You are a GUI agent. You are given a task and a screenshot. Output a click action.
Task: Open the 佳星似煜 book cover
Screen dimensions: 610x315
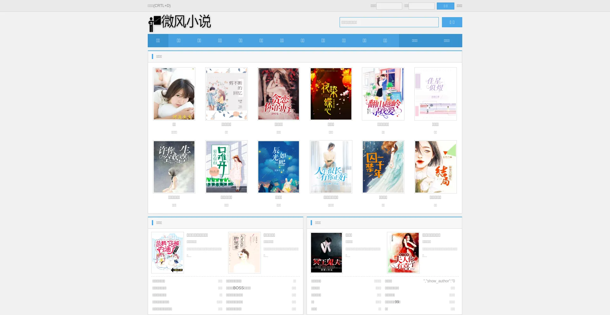click(436, 94)
